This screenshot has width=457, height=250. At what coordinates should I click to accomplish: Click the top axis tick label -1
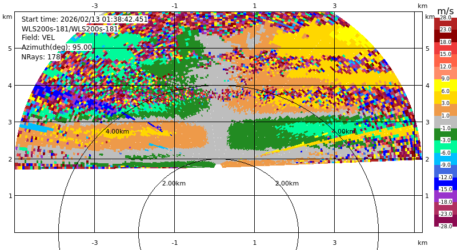point(174,6)
